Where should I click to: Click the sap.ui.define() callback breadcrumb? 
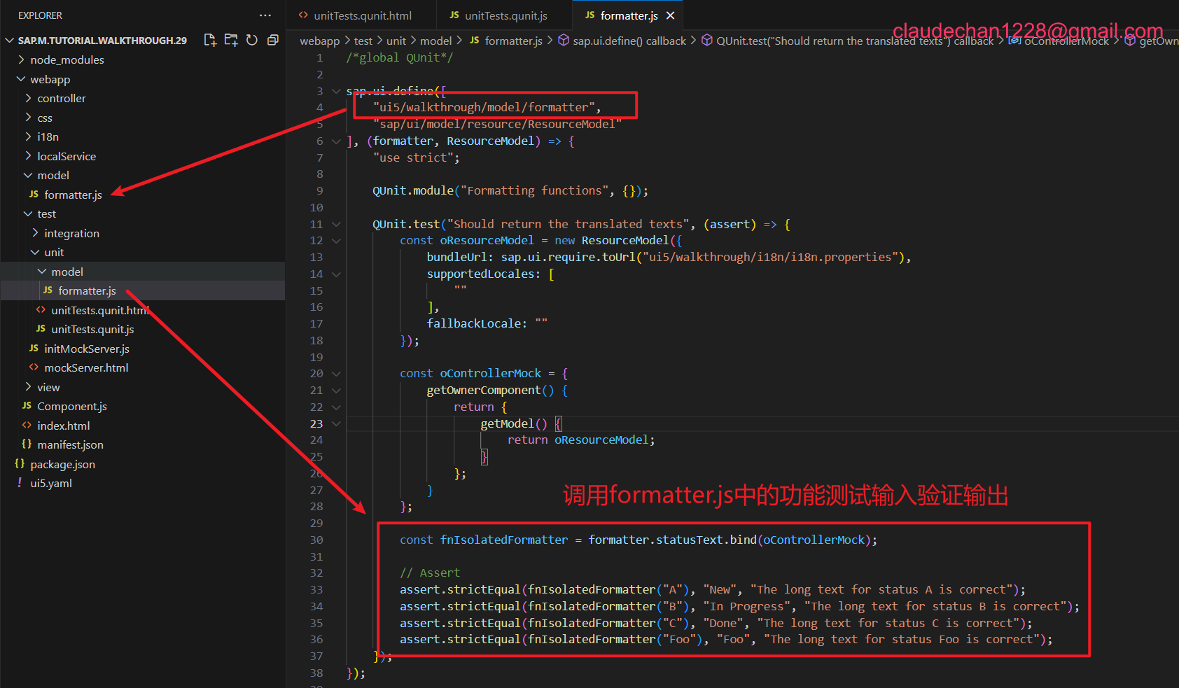[x=629, y=41]
